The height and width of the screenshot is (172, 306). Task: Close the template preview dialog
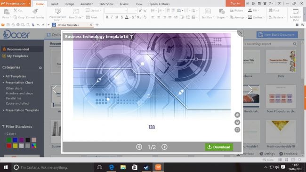click(241, 33)
